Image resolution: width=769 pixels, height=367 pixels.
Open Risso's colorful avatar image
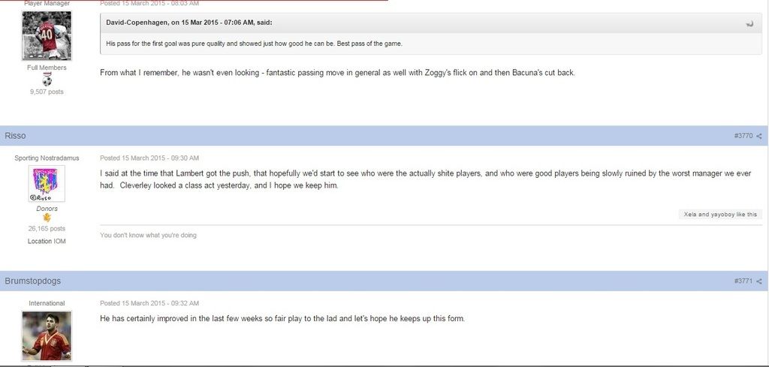click(x=47, y=183)
